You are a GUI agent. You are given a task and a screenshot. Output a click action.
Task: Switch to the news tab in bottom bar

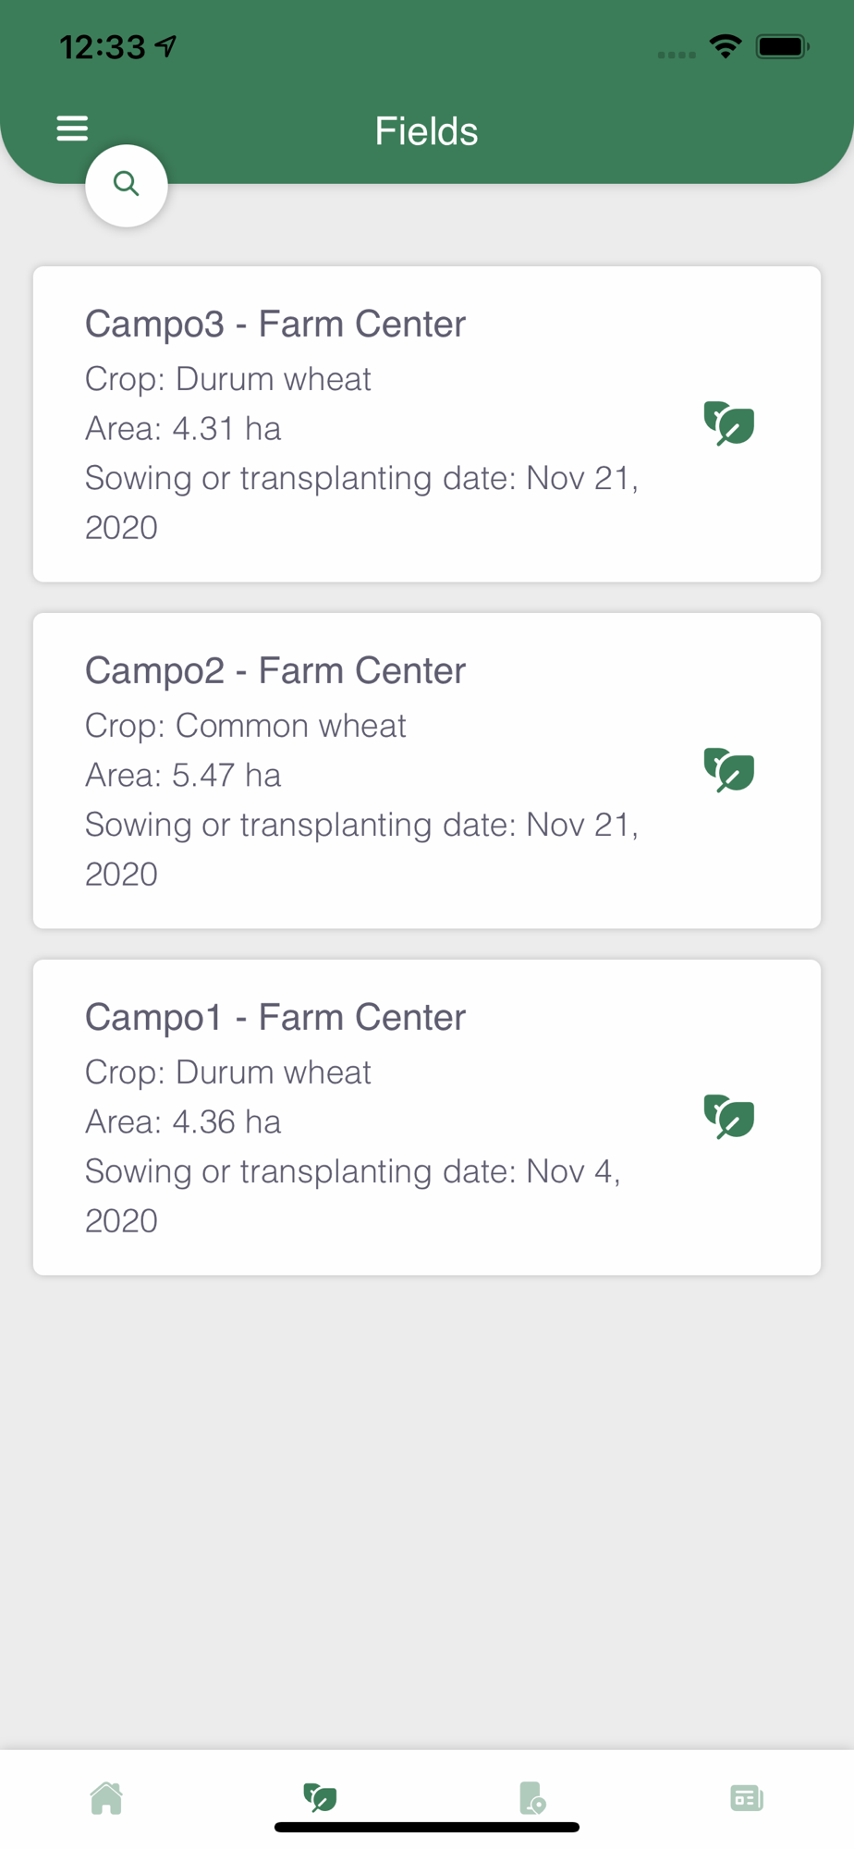[x=746, y=1798]
